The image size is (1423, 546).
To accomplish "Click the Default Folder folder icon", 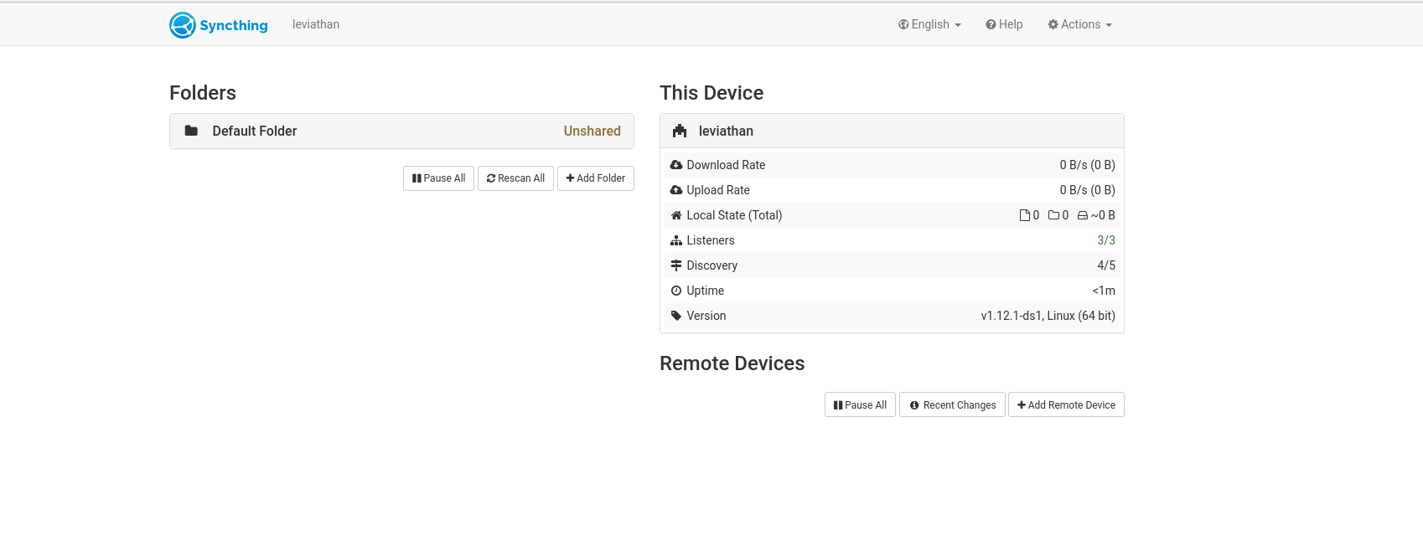I will pyautogui.click(x=191, y=131).
